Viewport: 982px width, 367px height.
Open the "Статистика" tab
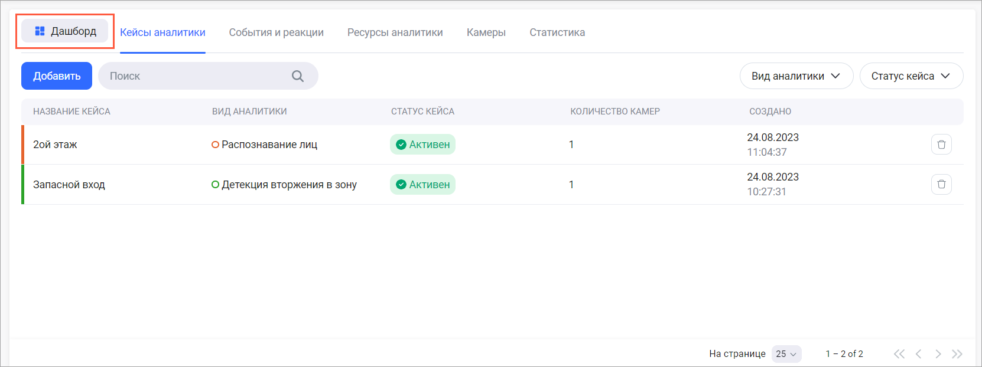click(x=557, y=32)
